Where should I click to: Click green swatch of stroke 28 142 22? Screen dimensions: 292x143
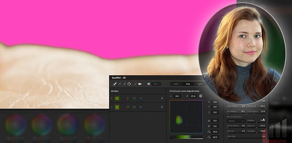[117, 107]
